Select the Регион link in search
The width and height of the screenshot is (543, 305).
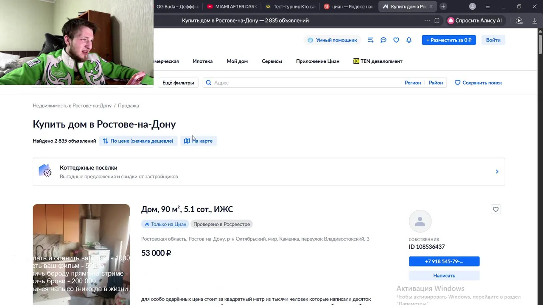coord(413,83)
